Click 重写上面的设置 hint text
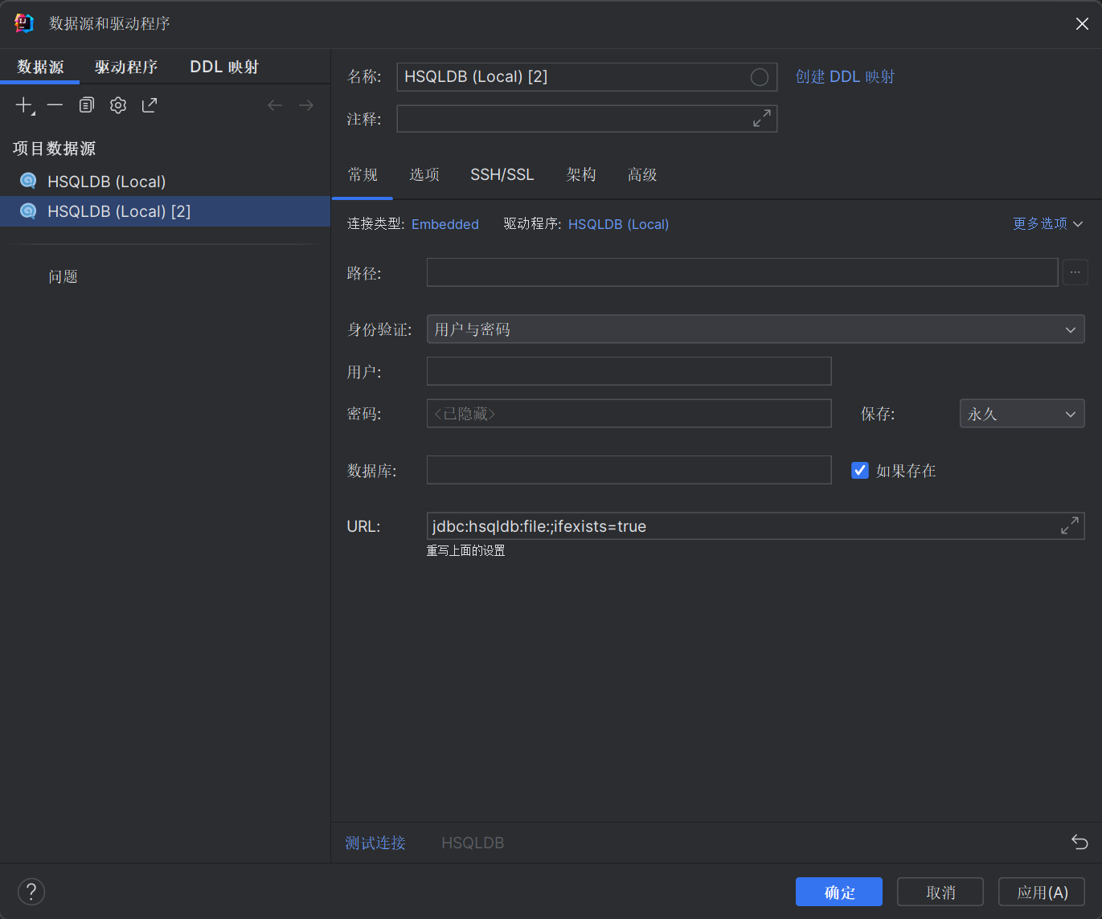The width and height of the screenshot is (1102, 919). click(x=465, y=550)
